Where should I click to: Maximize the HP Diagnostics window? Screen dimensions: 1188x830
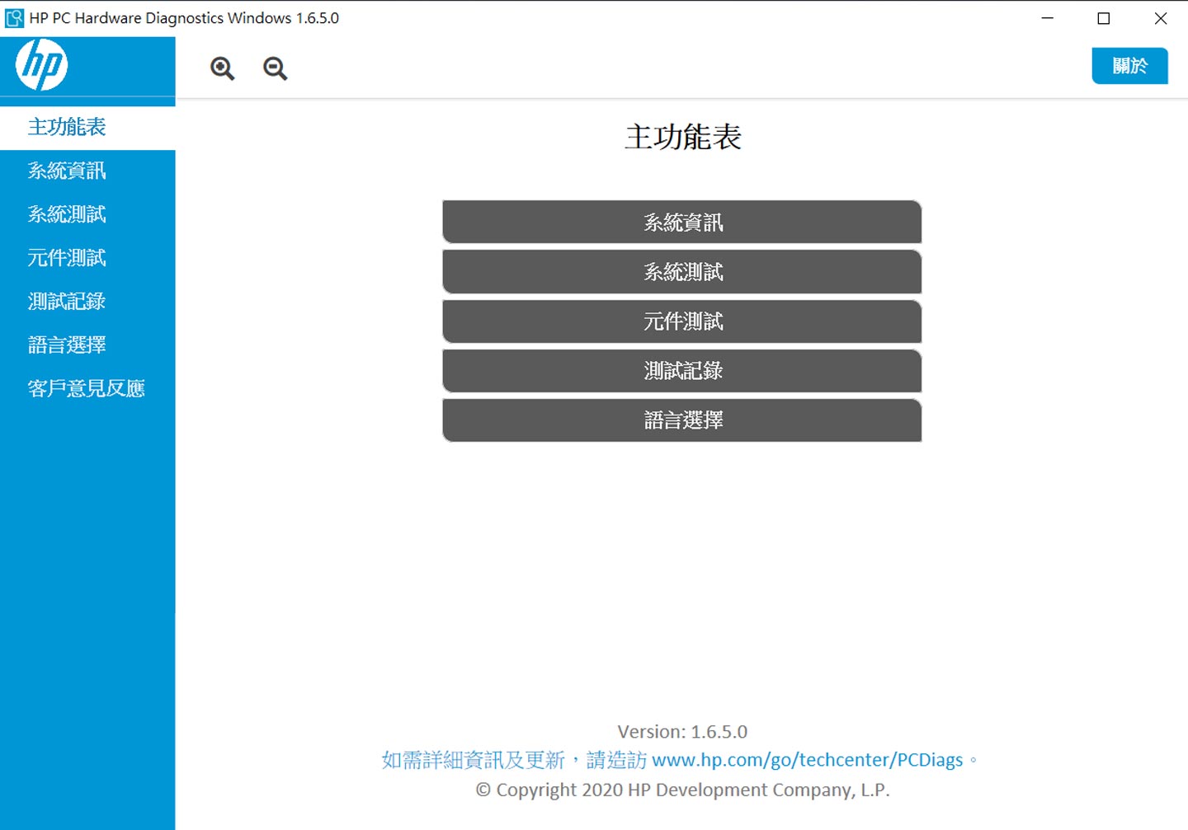click(x=1103, y=17)
